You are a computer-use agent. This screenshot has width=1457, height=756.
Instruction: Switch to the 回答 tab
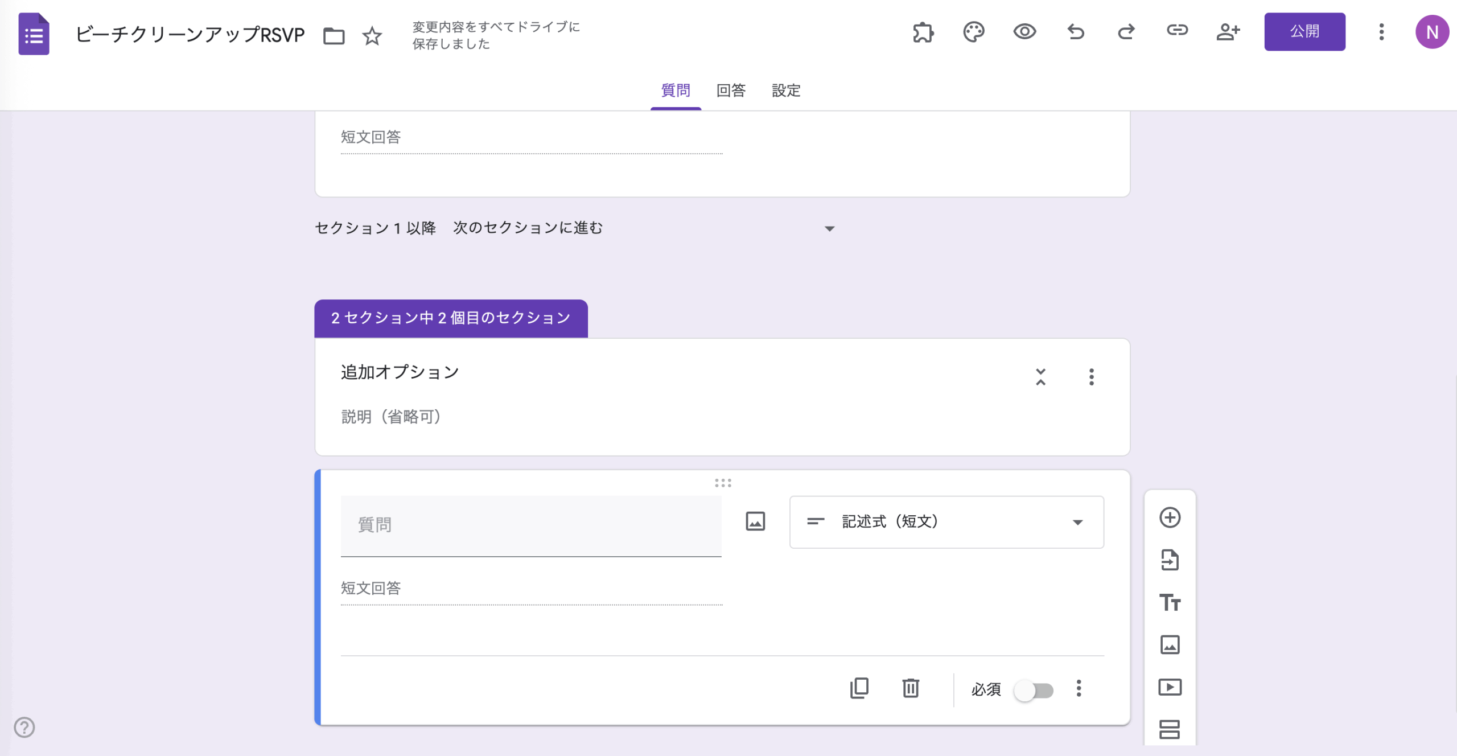click(731, 91)
